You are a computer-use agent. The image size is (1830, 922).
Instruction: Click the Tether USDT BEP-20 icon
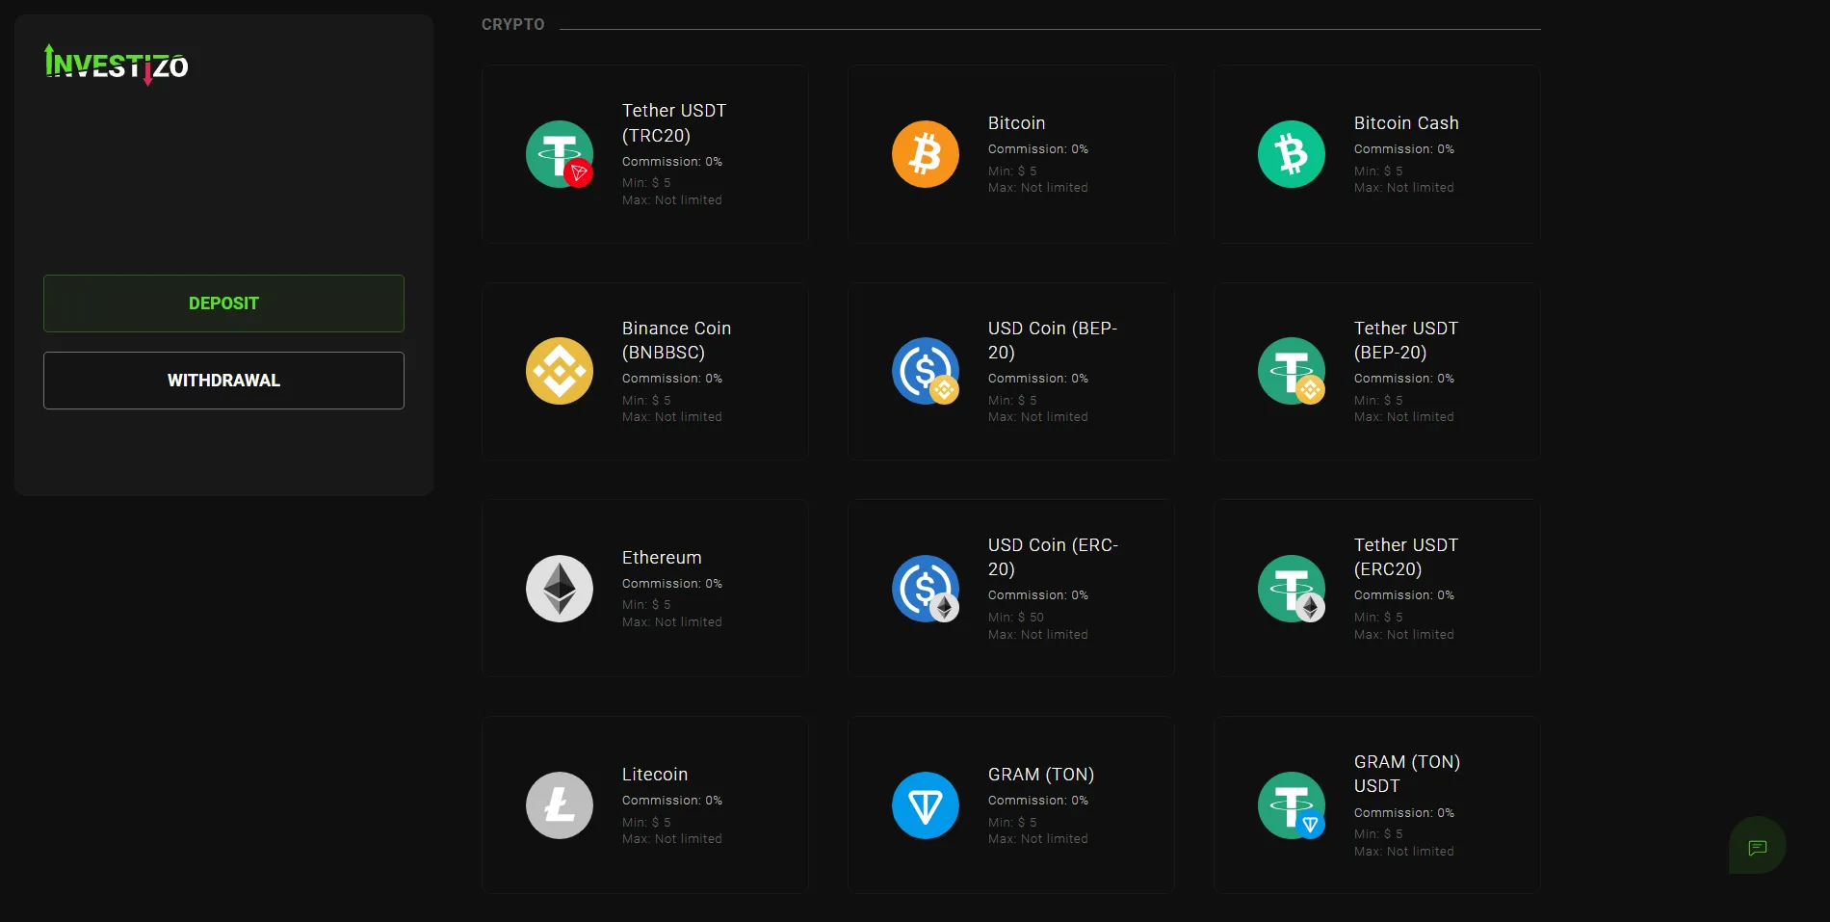(1292, 371)
